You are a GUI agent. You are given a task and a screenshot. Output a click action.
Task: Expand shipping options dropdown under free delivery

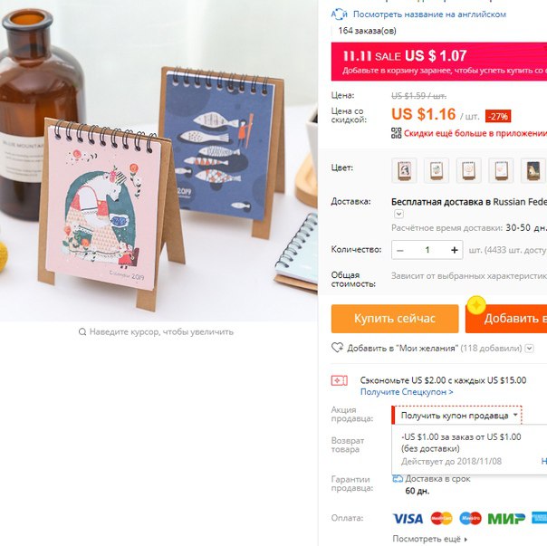click(x=398, y=213)
